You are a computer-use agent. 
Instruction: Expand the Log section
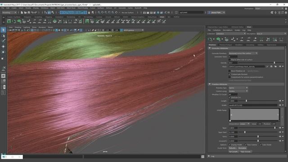(209, 156)
